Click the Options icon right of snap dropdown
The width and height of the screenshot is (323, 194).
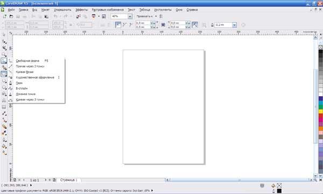tap(161, 16)
